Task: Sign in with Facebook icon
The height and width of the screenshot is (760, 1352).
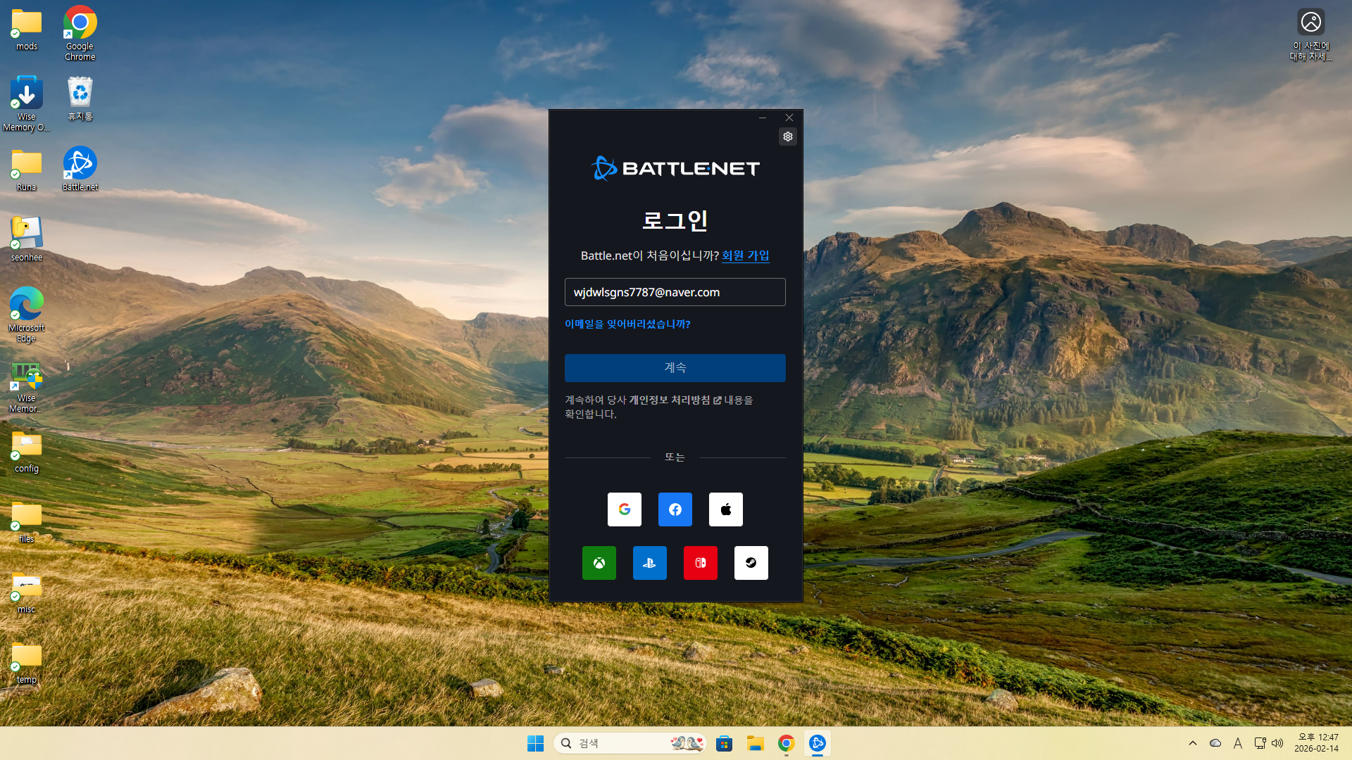Action: point(675,509)
